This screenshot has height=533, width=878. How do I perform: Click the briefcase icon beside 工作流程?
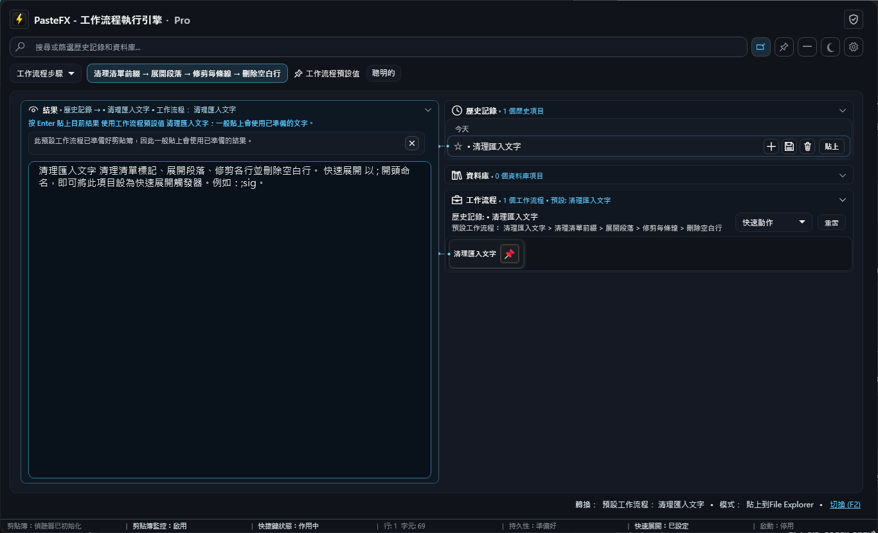pos(457,200)
